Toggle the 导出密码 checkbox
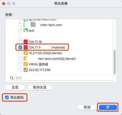This screenshot has height=115, width=122. [7, 97]
